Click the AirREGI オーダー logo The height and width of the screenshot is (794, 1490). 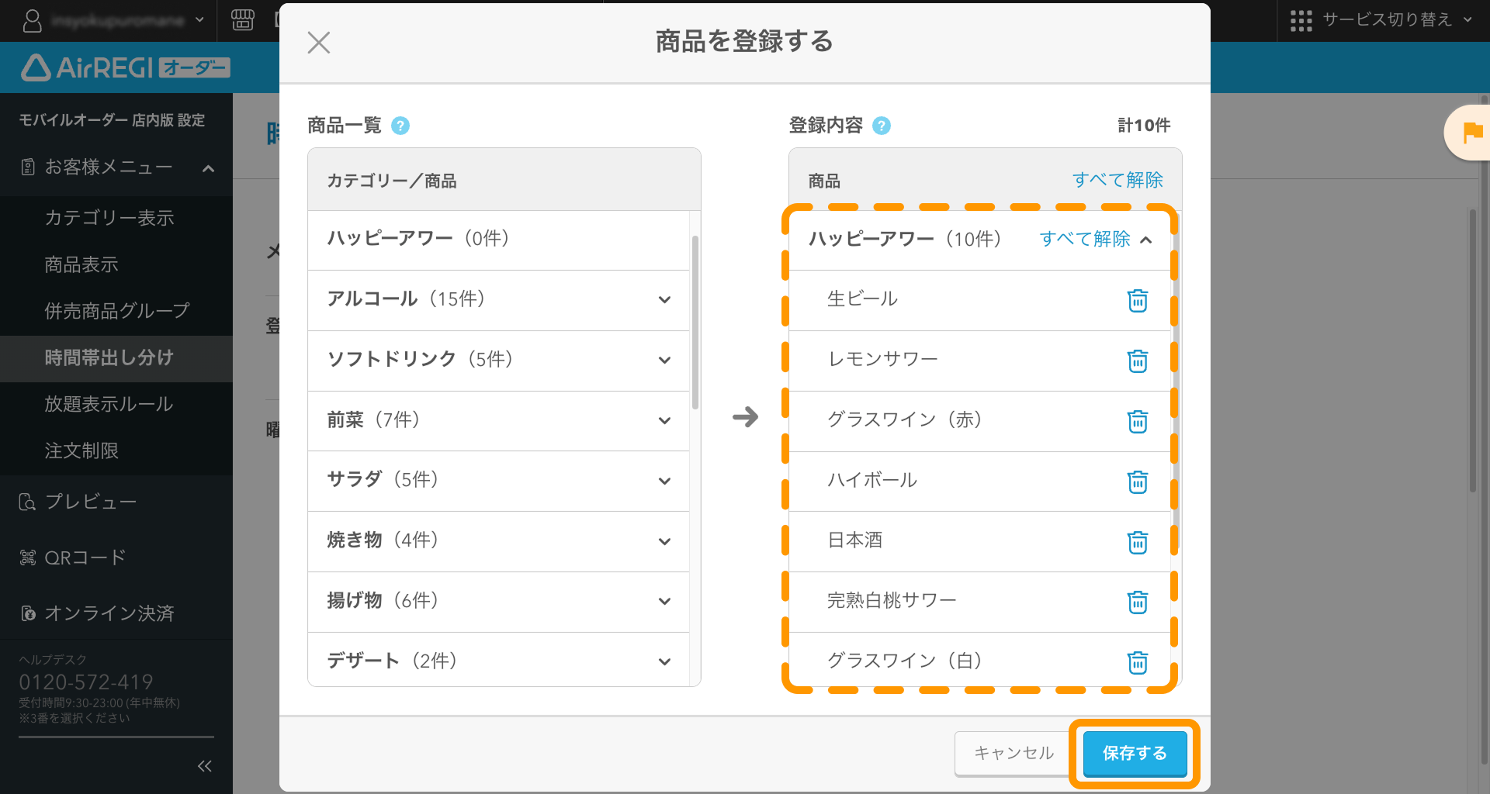[x=125, y=68]
